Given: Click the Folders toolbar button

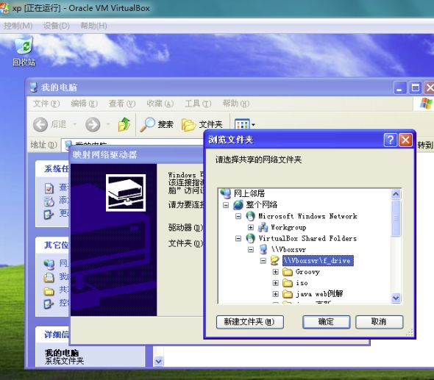Looking at the screenshot, I should 202,124.
